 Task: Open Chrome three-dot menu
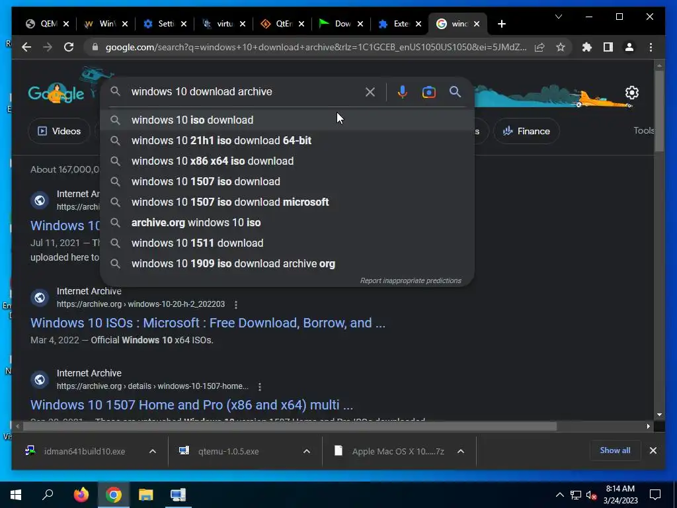click(651, 47)
